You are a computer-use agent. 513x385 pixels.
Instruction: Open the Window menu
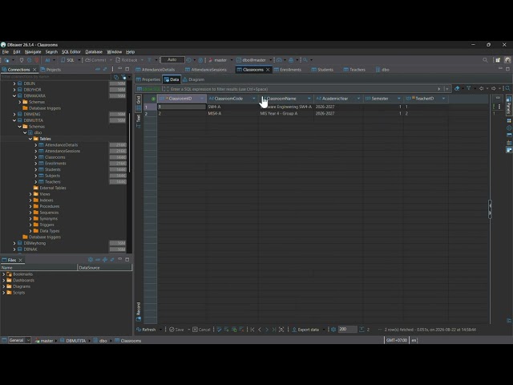pyautogui.click(x=114, y=51)
